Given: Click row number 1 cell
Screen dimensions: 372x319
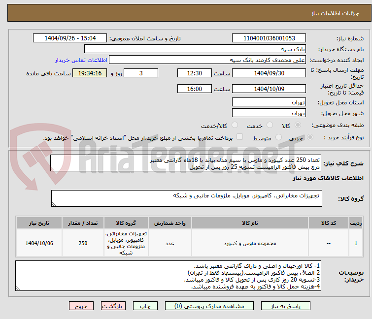Looking at the screenshot, I should coord(356,243).
